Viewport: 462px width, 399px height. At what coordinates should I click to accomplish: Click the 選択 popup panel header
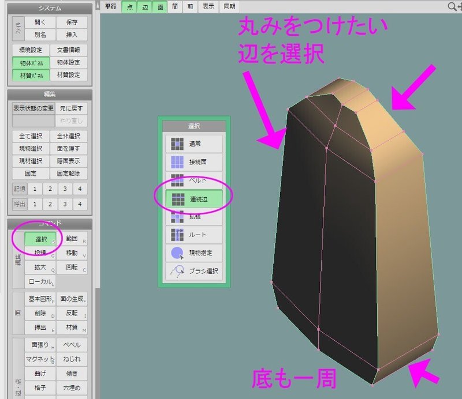click(194, 126)
